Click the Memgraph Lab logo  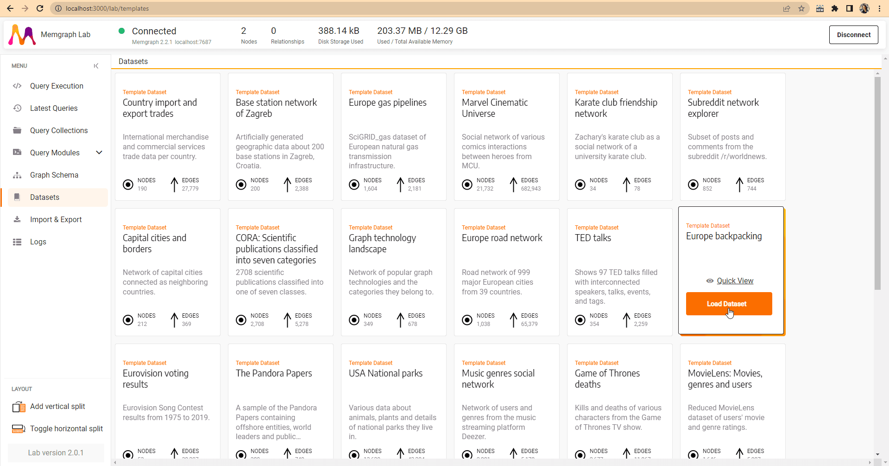click(x=22, y=35)
